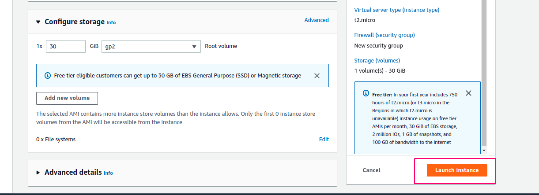Screen dimensions: 539x195
Task: Open Info link beside Configure storage
Action: click(x=111, y=22)
